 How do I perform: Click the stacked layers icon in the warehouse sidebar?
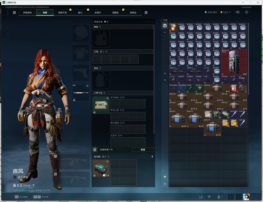165,177
